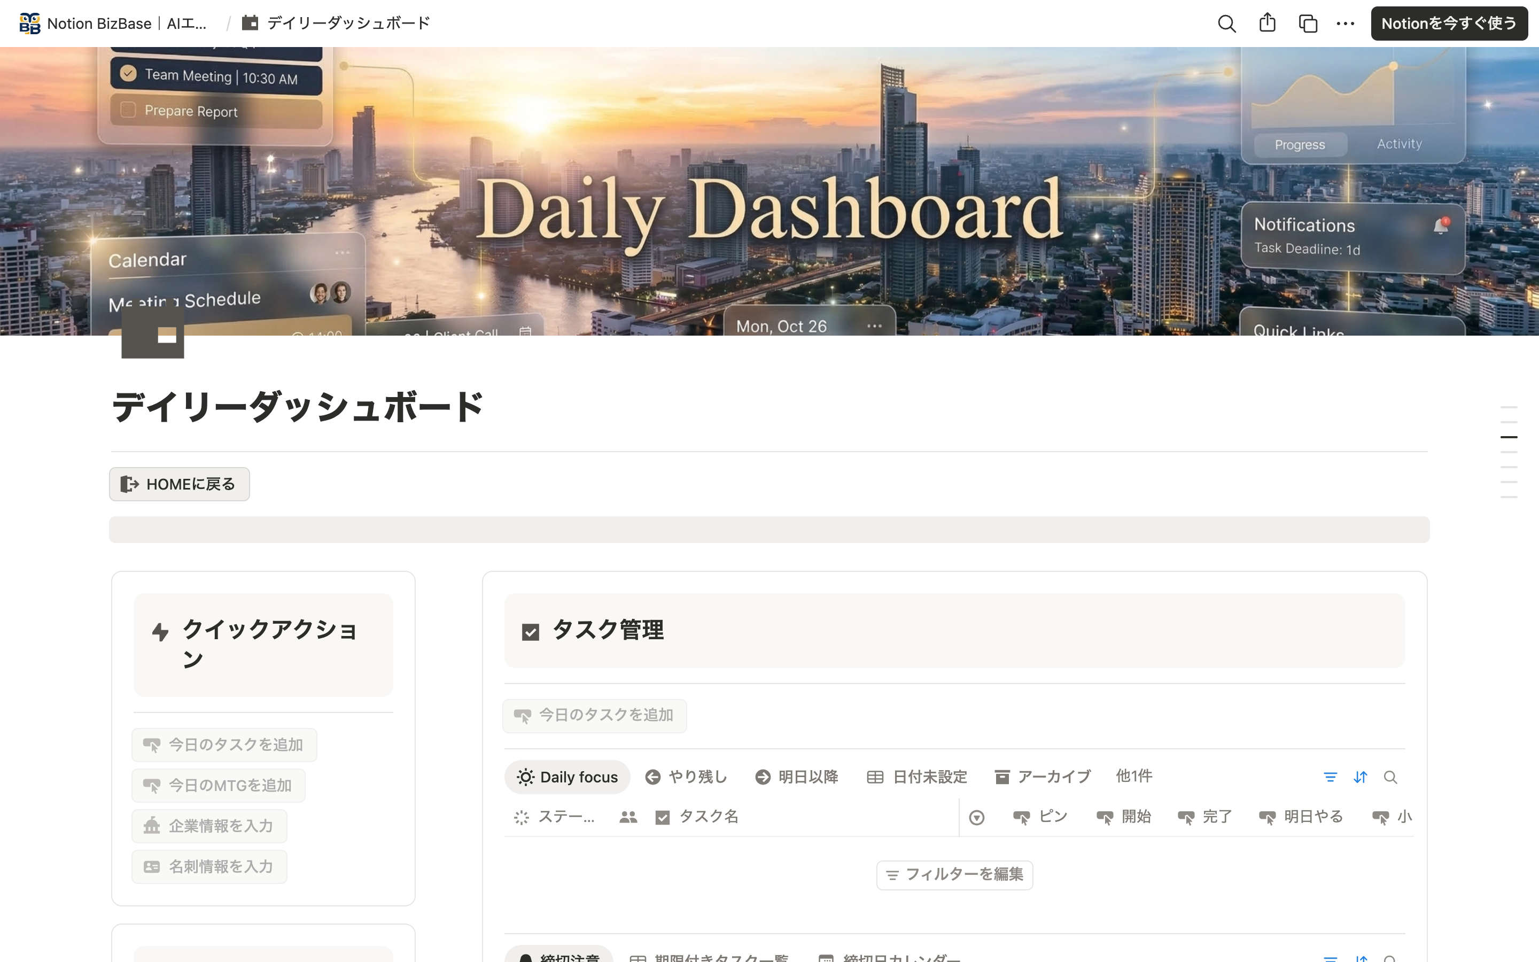Click the checkbox icon beside タスク管理 heading

tap(531, 632)
